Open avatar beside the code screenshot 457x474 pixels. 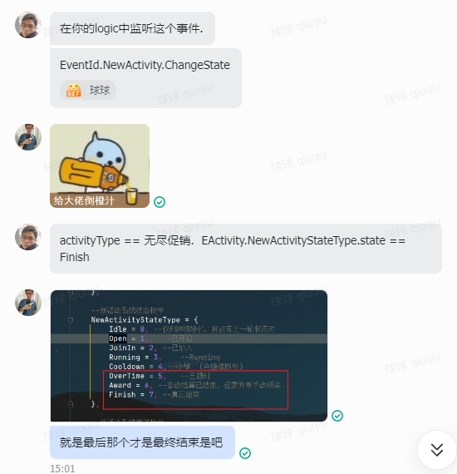tap(28, 303)
